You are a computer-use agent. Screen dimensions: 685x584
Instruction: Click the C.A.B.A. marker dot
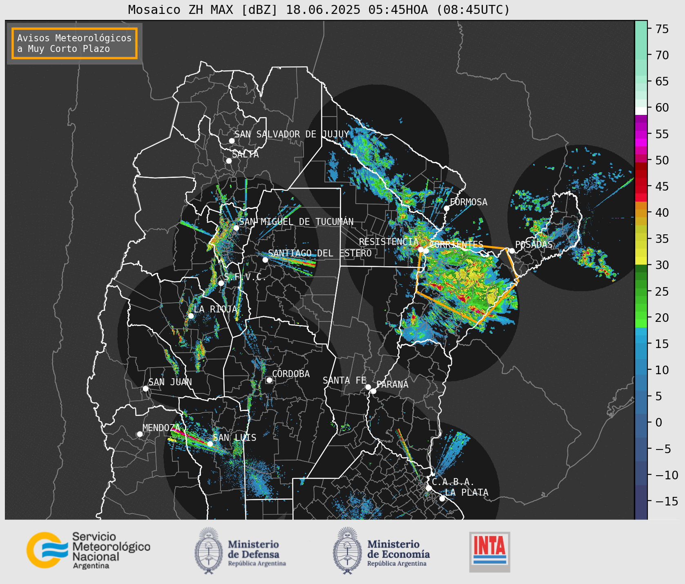point(428,488)
